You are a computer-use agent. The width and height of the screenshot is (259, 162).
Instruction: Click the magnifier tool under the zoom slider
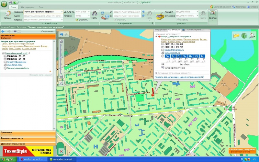(x=61, y=84)
